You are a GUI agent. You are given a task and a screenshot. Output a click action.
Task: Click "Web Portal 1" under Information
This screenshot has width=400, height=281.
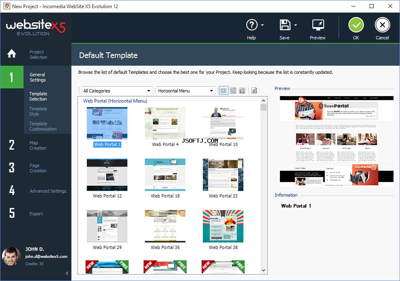[296, 206]
